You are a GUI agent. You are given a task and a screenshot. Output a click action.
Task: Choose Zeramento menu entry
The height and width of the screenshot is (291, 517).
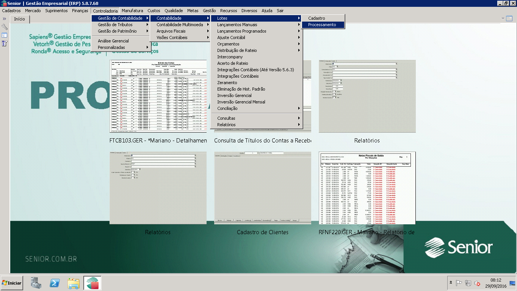click(256, 83)
